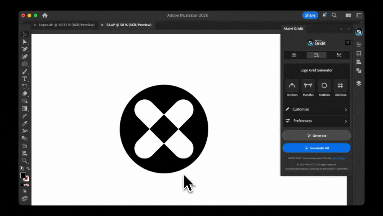Viewport: 383px width, 216px height.
Task: Close the Logos.ai document tab
Action: 35,25
